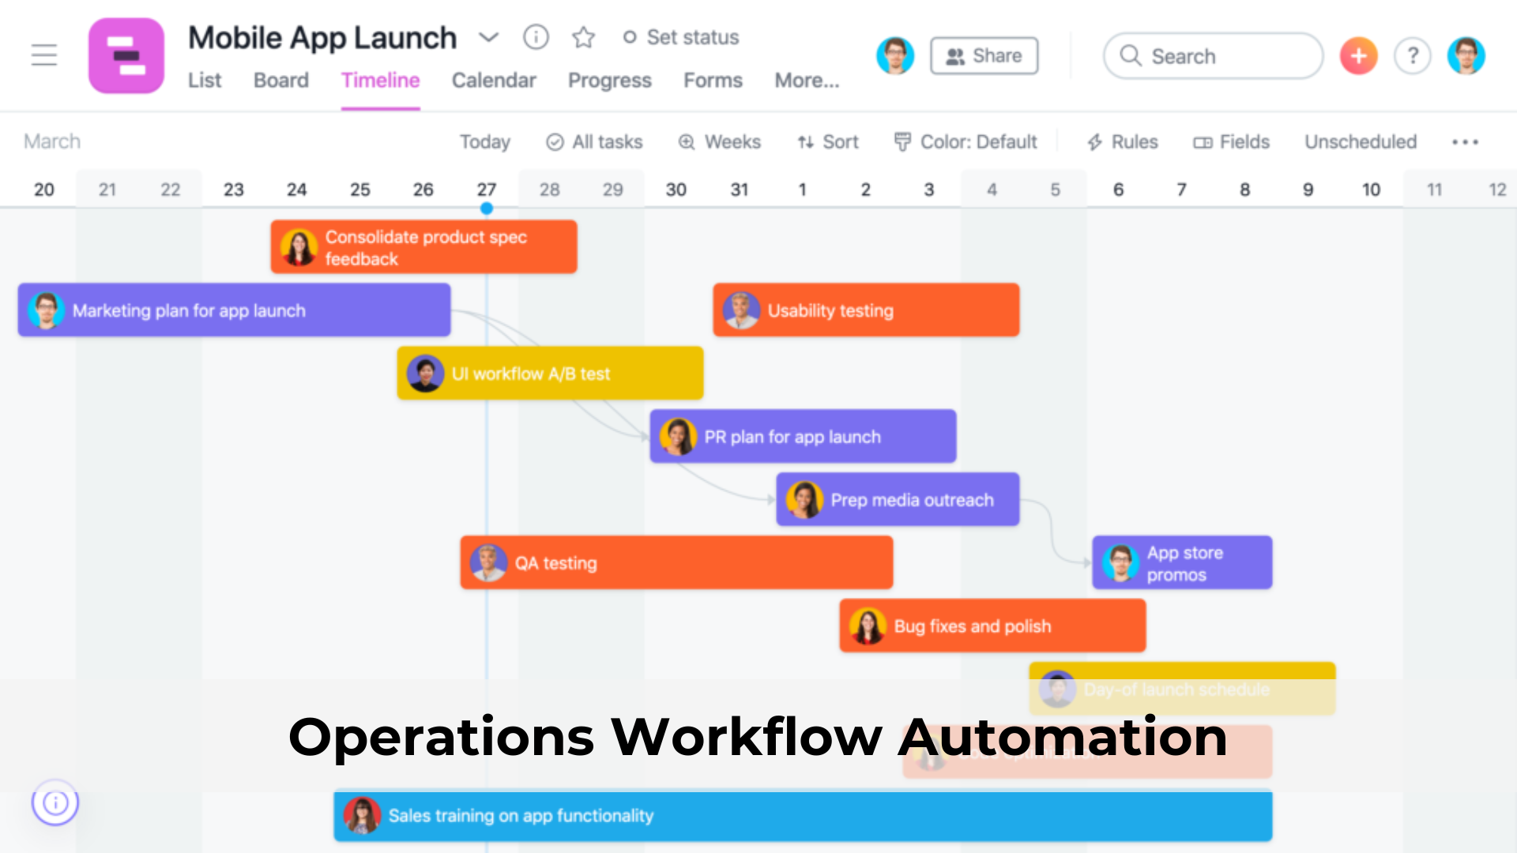
Task: Click assignee avatar on Sales training task
Action: coord(363,816)
